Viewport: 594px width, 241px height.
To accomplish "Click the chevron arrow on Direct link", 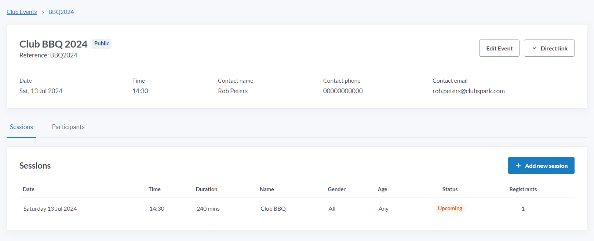I will pyautogui.click(x=534, y=48).
